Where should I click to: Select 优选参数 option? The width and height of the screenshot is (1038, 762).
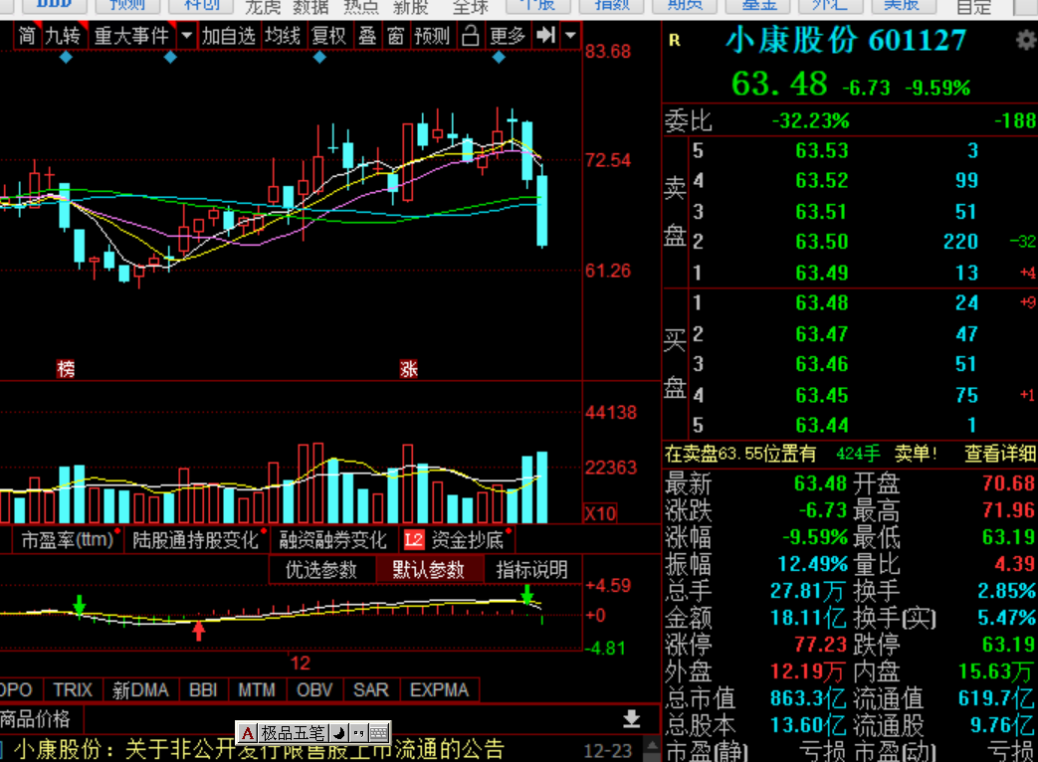(321, 570)
